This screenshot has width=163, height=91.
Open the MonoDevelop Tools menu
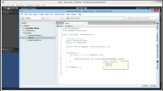(x=68, y=14)
